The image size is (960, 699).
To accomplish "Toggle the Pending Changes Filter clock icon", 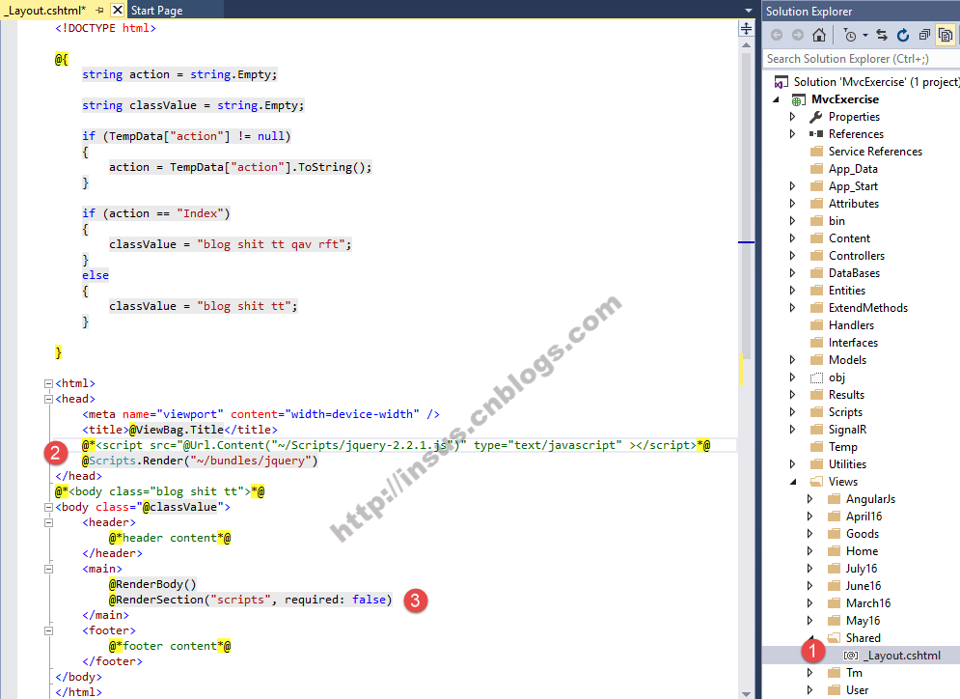I will click(x=850, y=36).
